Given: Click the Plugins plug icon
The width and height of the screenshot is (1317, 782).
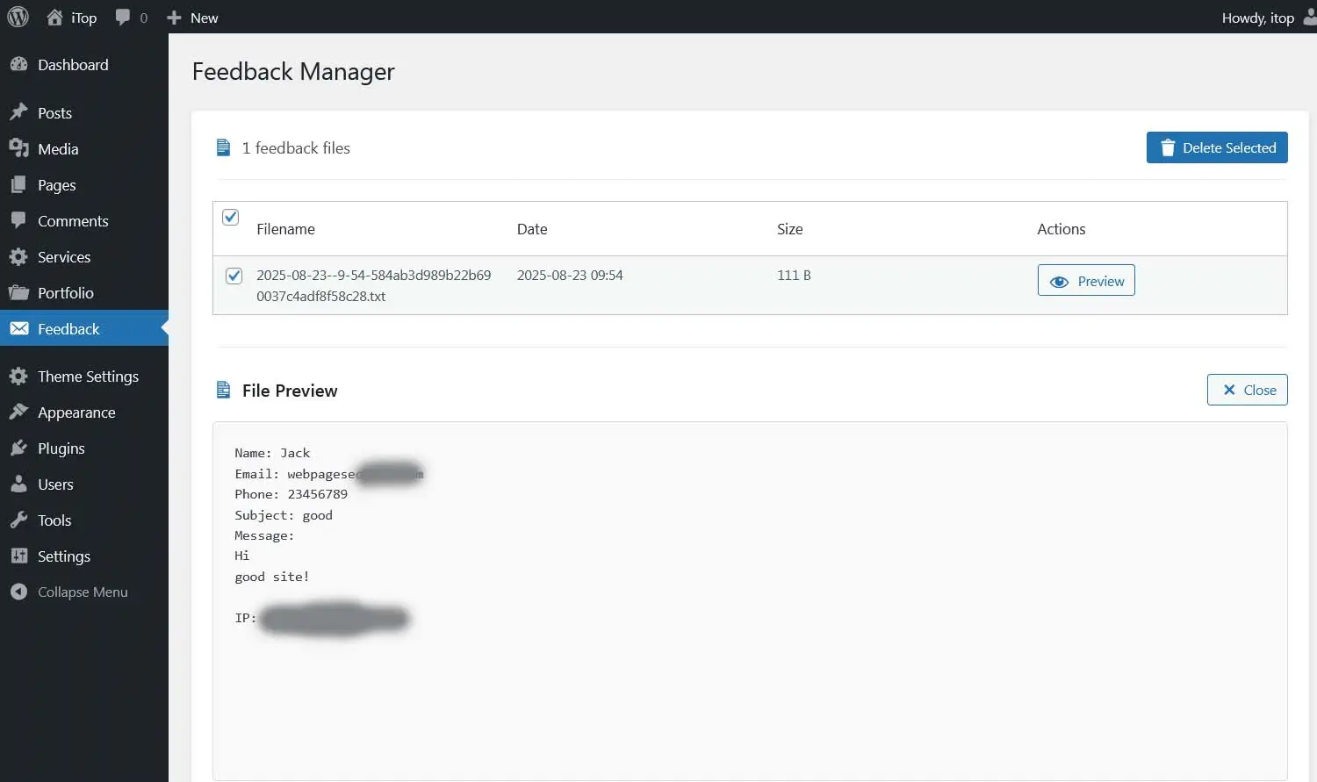Looking at the screenshot, I should click(18, 448).
